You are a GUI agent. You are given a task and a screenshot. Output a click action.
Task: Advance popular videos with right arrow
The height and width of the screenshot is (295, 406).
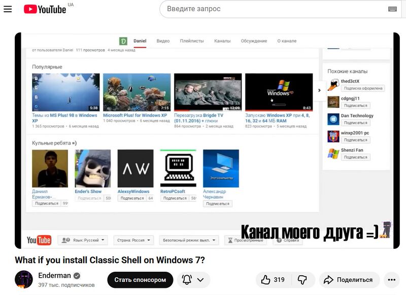pos(319,90)
